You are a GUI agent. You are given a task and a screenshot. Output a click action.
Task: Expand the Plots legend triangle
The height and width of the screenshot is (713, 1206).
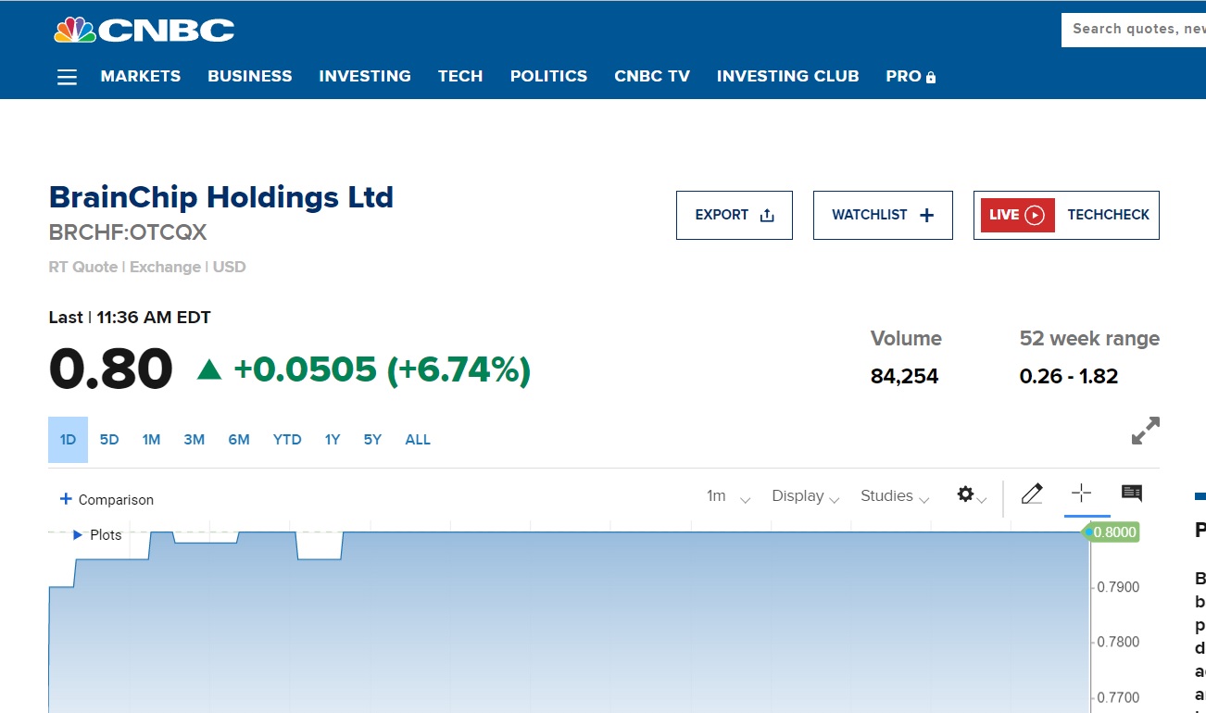coord(78,535)
